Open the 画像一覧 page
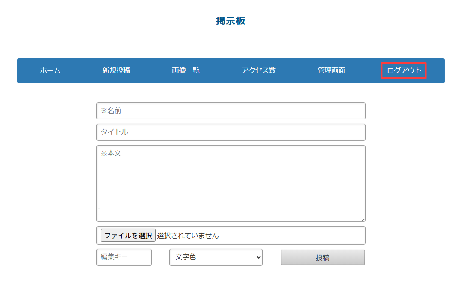Viewport: 464px width, 294px height. pos(186,70)
